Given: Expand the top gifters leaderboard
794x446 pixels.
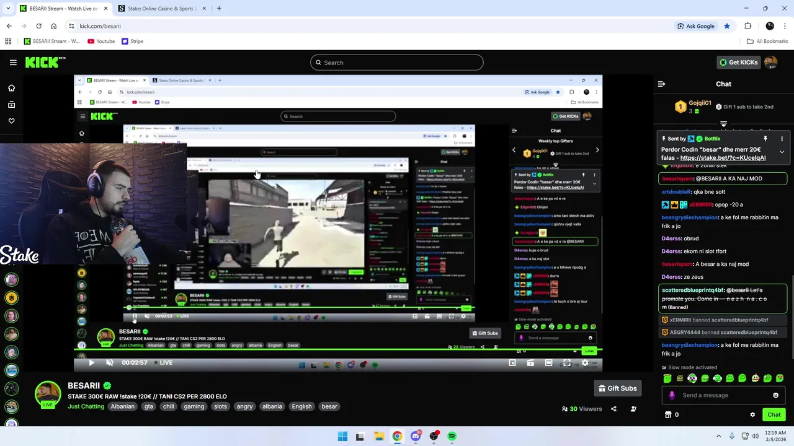Looking at the screenshot, I should pyautogui.click(x=723, y=125).
